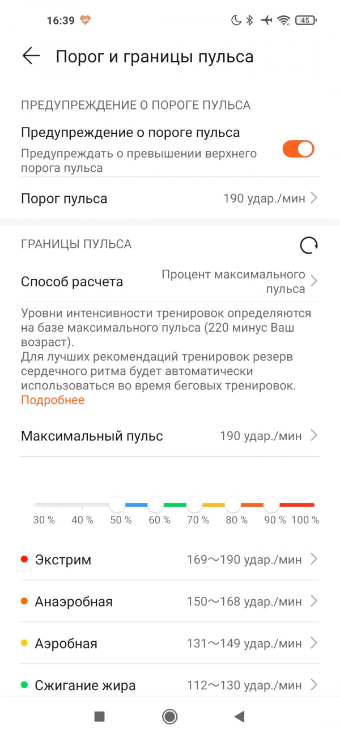The image size is (340, 737).
Task: Select the 70 % slider handle
Action: 194,504
